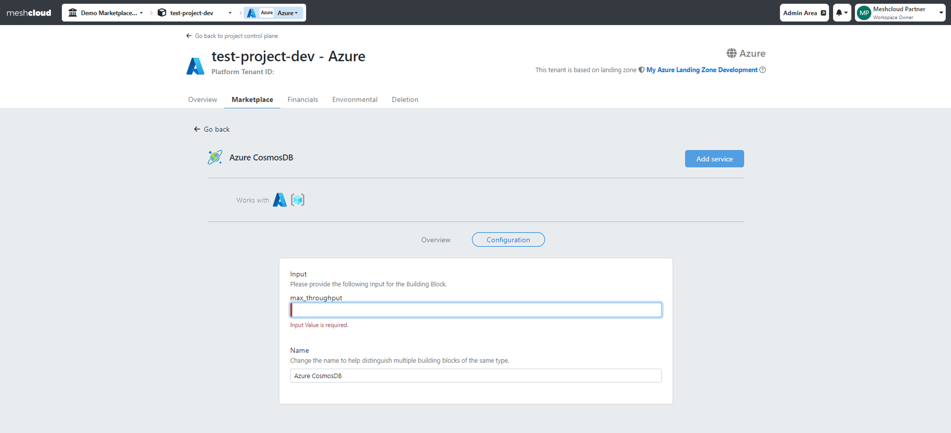
Task: Click the workspace building icon
Action: [73, 13]
